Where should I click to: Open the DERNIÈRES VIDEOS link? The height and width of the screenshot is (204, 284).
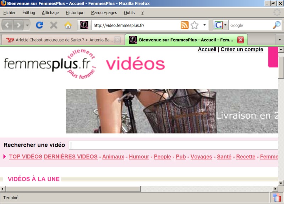click(x=71, y=157)
